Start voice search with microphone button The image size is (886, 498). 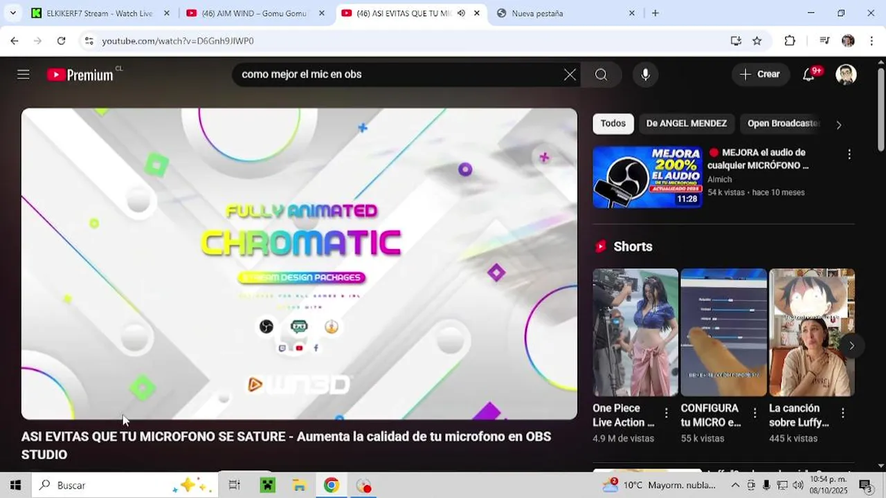pyautogui.click(x=645, y=75)
